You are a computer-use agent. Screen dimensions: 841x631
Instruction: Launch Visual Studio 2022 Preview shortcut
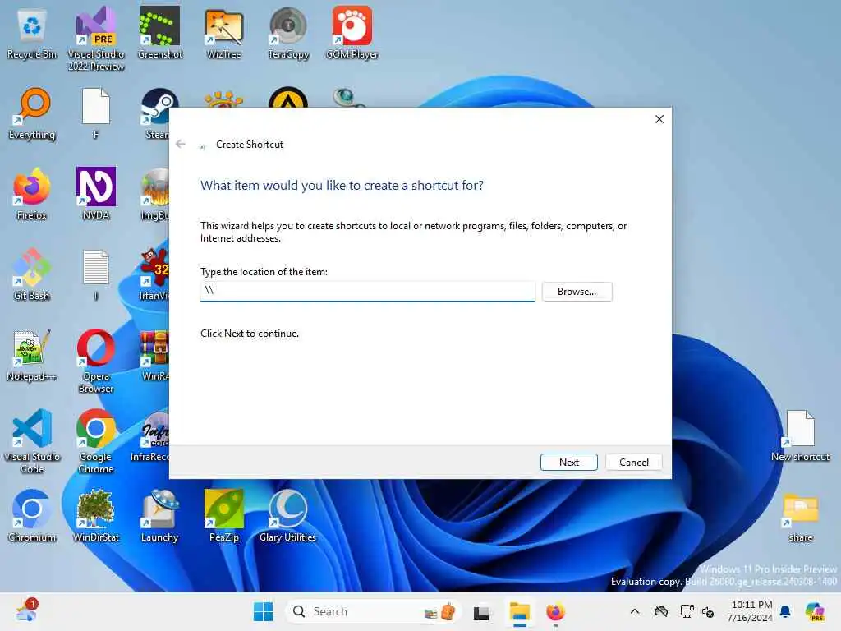coord(96,39)
